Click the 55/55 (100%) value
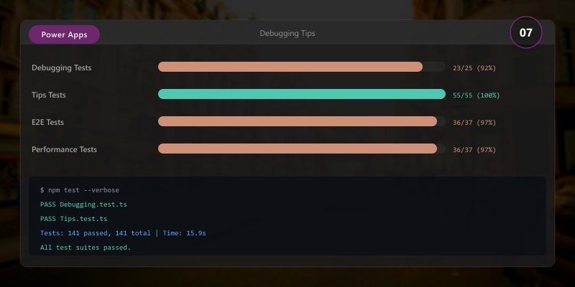The height and width of the screenshot is (287, 575). [477, 95]
